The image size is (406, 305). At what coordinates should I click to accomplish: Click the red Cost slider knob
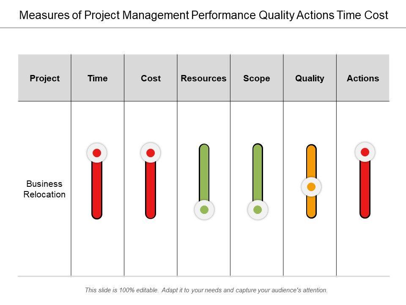(151, 153)
